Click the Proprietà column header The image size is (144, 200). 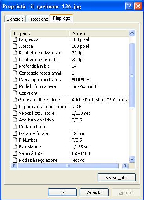point(40,34)
